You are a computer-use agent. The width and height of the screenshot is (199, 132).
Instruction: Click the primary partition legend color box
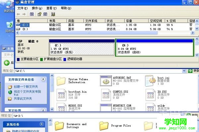18,59
